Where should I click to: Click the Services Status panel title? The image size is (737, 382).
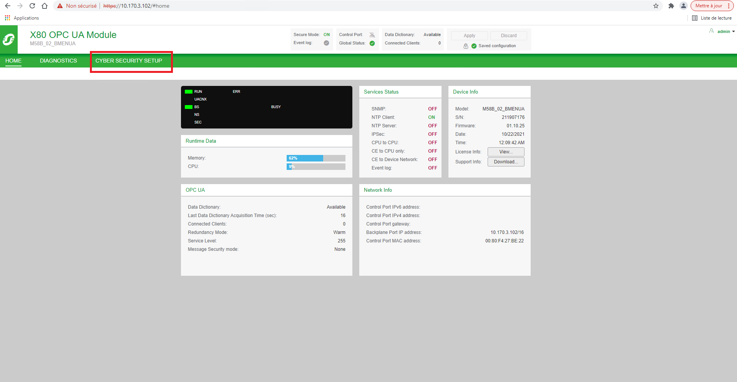tap(381, 92)
